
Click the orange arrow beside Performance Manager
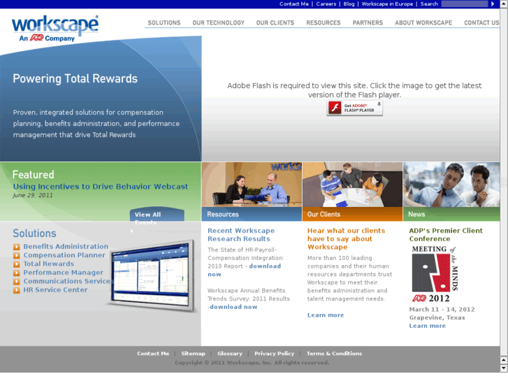tap(17, 273)
